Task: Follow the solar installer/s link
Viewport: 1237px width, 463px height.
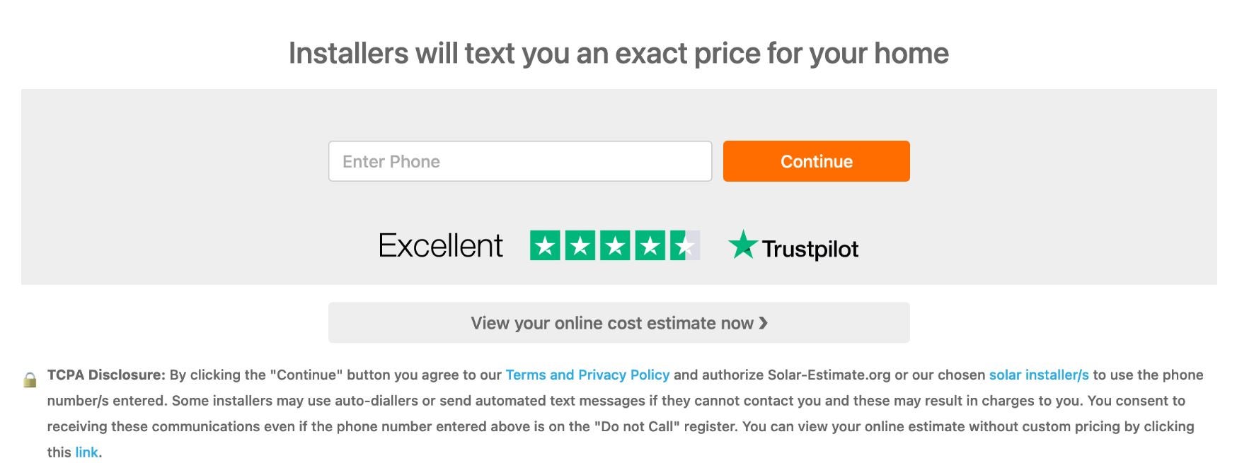Action: pyautogui.click(x=1038, y=375)
